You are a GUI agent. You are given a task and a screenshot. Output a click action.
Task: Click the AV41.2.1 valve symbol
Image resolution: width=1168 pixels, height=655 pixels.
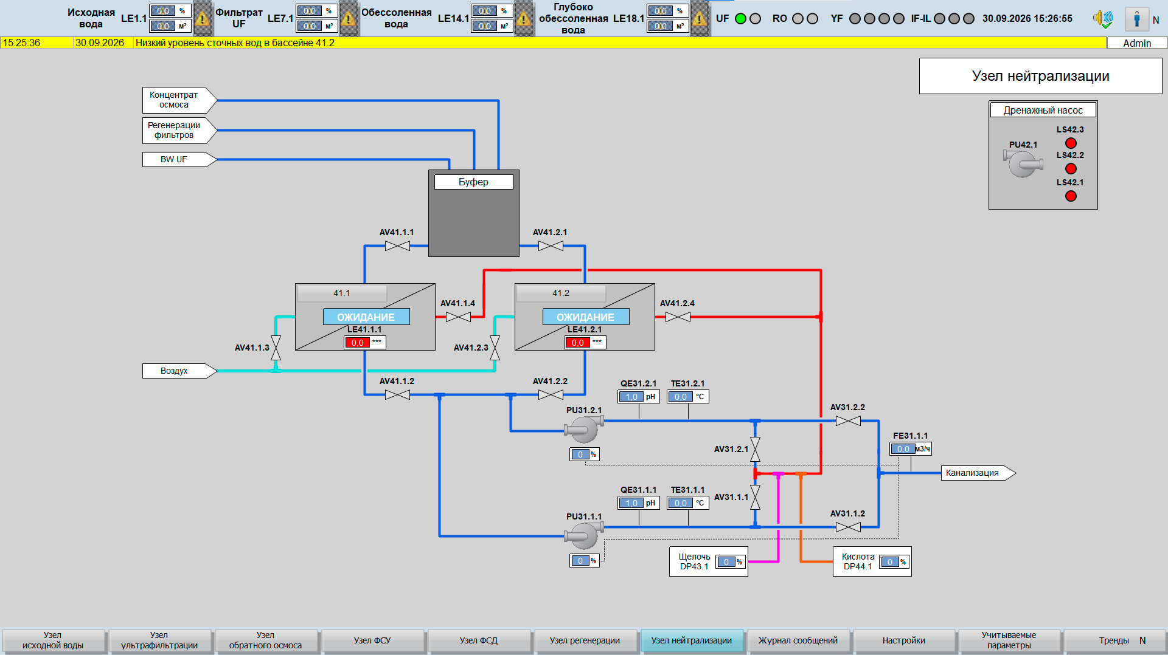[x=551, y=246]
